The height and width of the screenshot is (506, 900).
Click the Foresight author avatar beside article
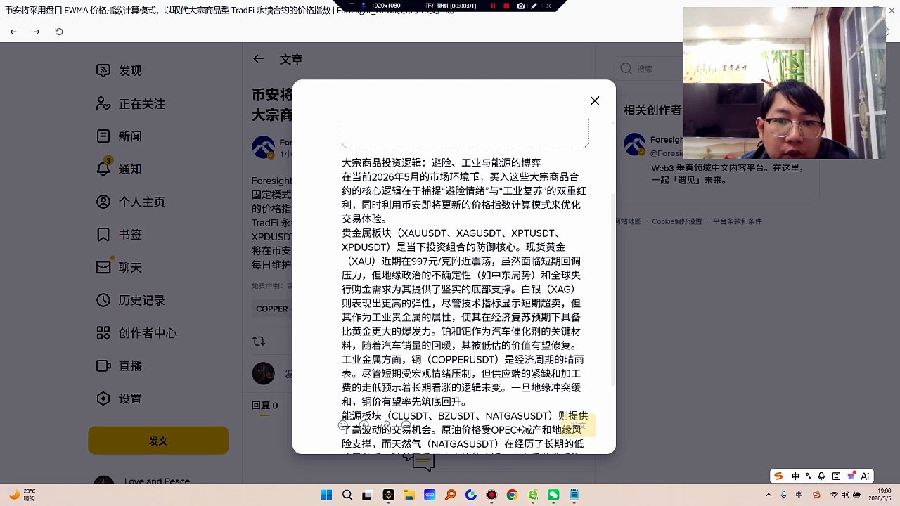click(264, 148)
